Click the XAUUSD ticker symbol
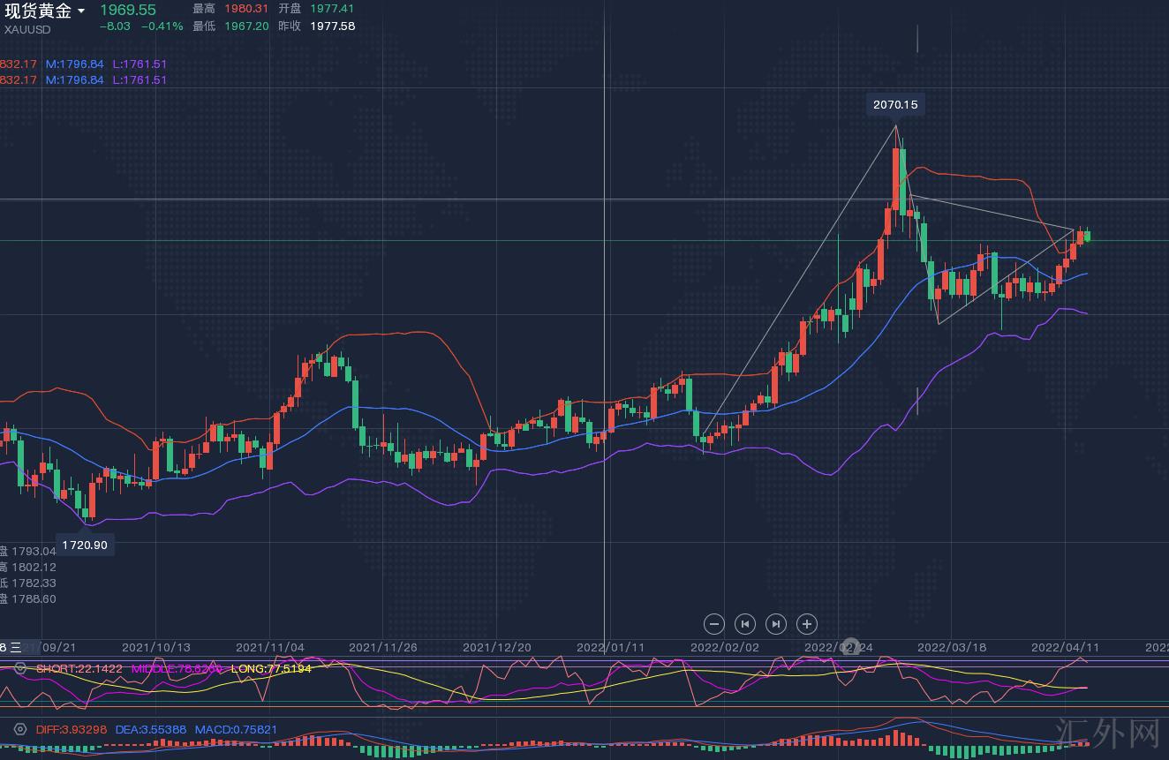Viewport: 1169px width, 760px height. [27, 30]
